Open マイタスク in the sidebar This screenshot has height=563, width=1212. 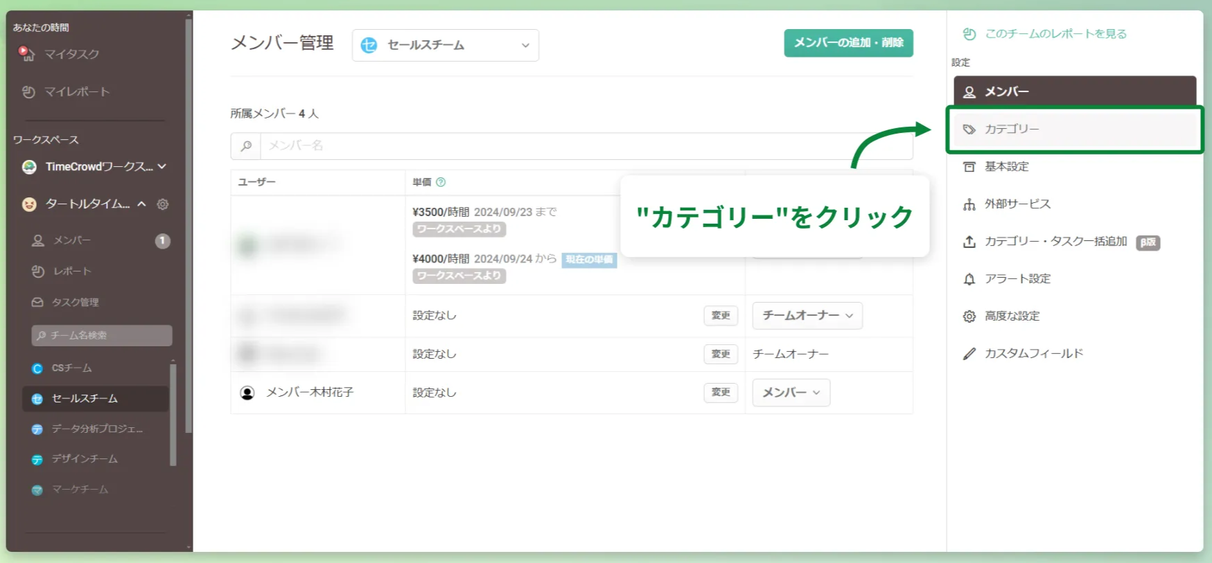click(x=71, y=54)
